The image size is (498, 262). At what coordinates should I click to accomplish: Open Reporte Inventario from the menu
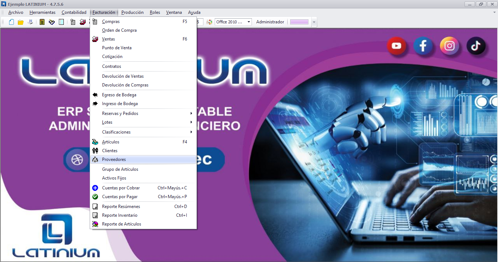point(120,215)
